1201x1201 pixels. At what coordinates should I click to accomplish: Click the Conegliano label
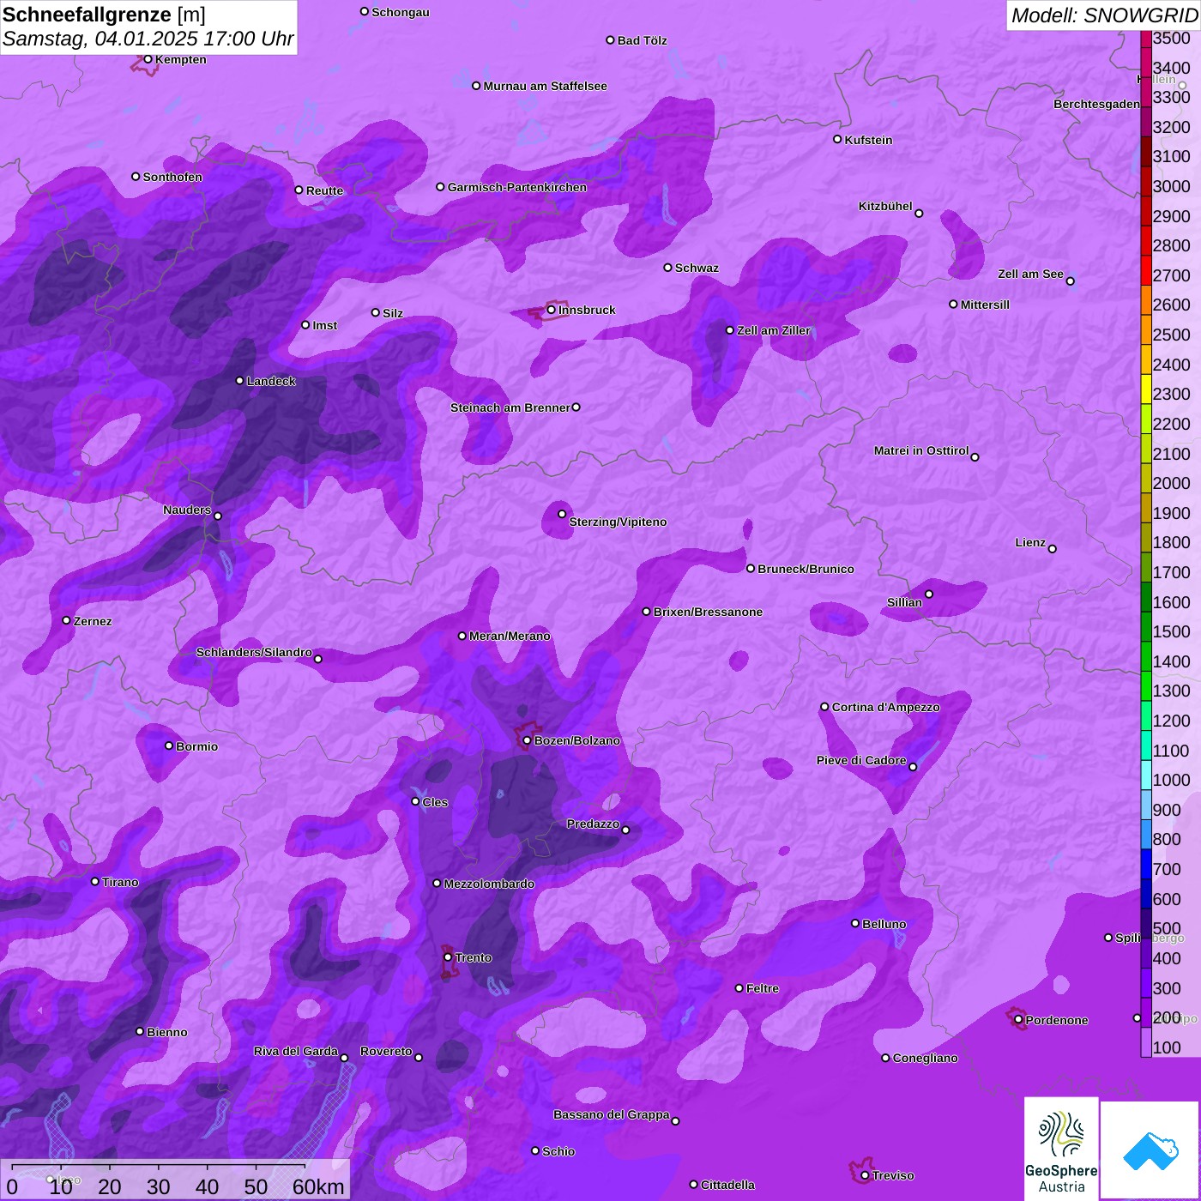click(x=925, y=1058)
